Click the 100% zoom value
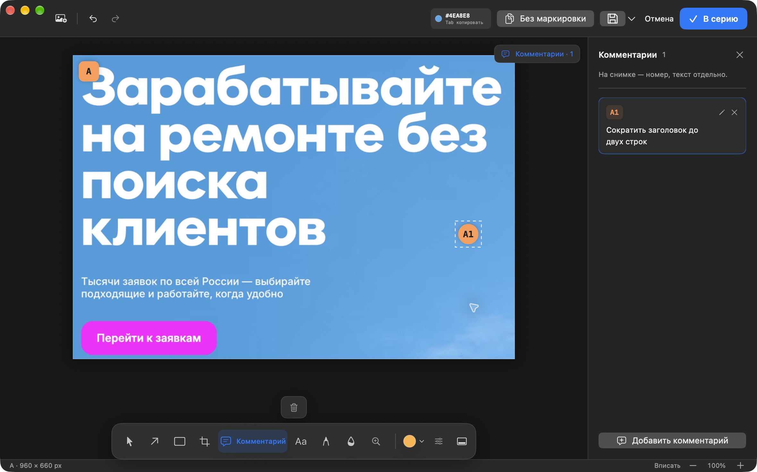The image size is (757, 472). 716,465
